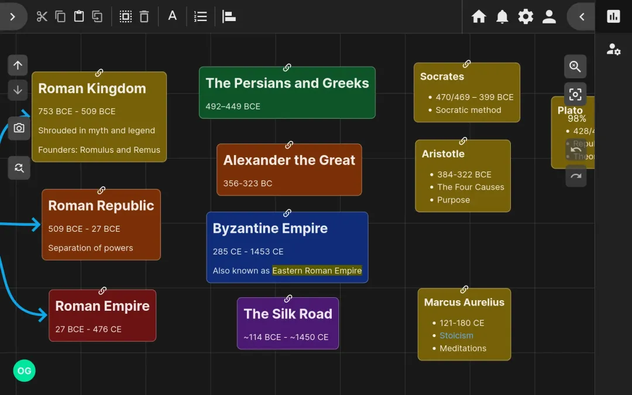Click the Cut scissors icon
This screenshot has width=632, height=395.
(x=42, y=16)
